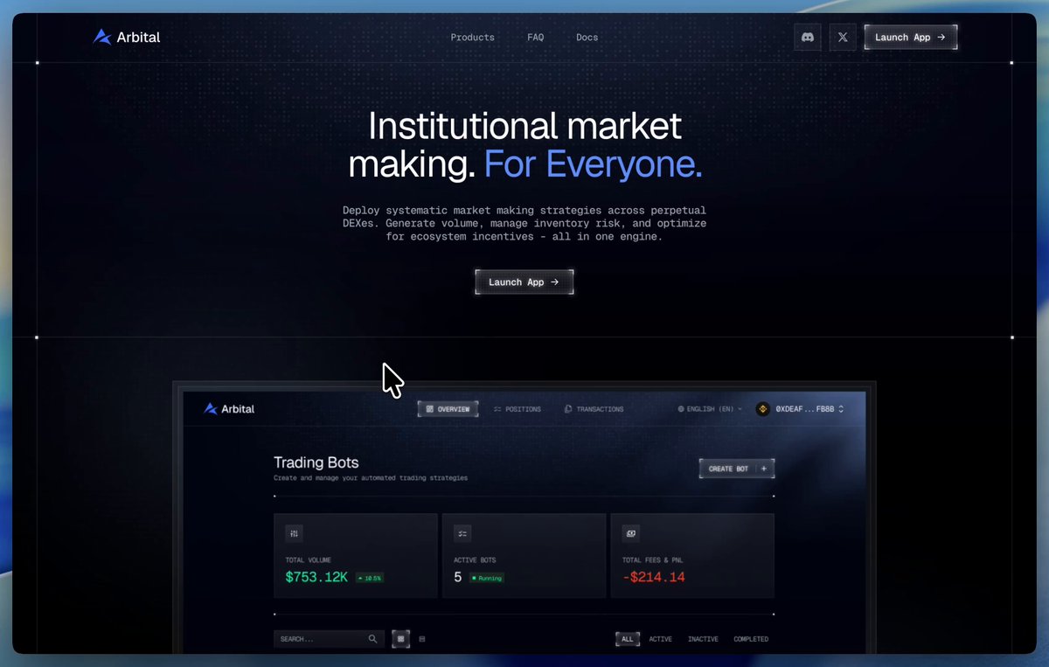Open the FAQ nav link

coord(536,38)
